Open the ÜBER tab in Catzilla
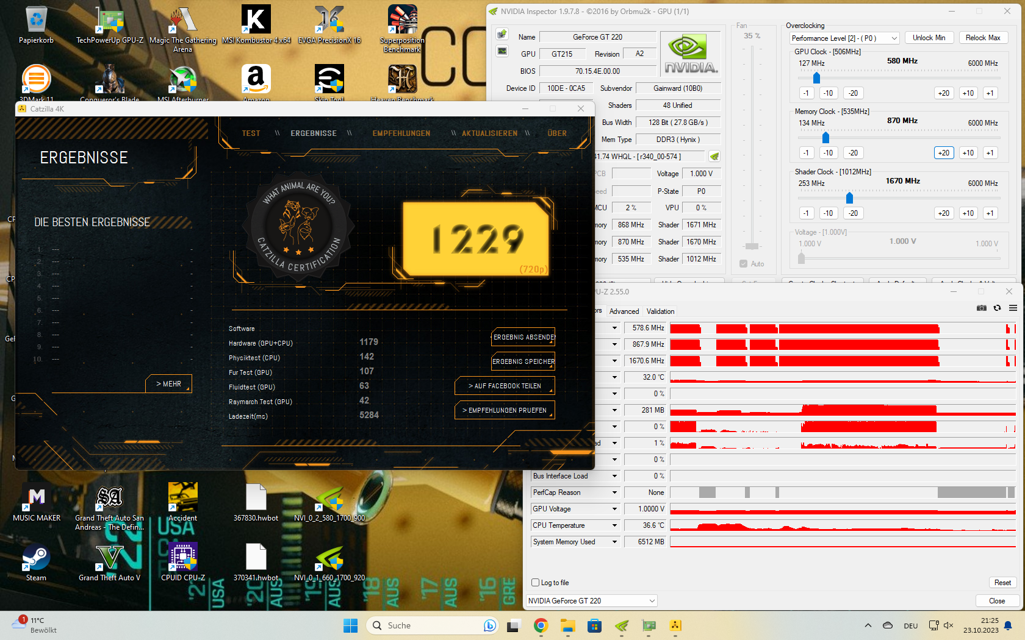Viewport: 1025px width, 640px height. click(557, 133)
